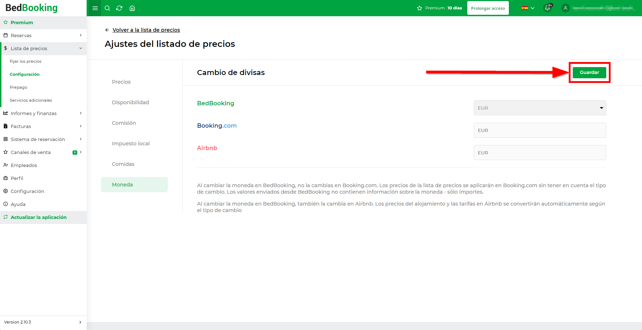Open Fijar los precios submenu item
This screenshot has height=330, width=642.
[x=26, y=61]
